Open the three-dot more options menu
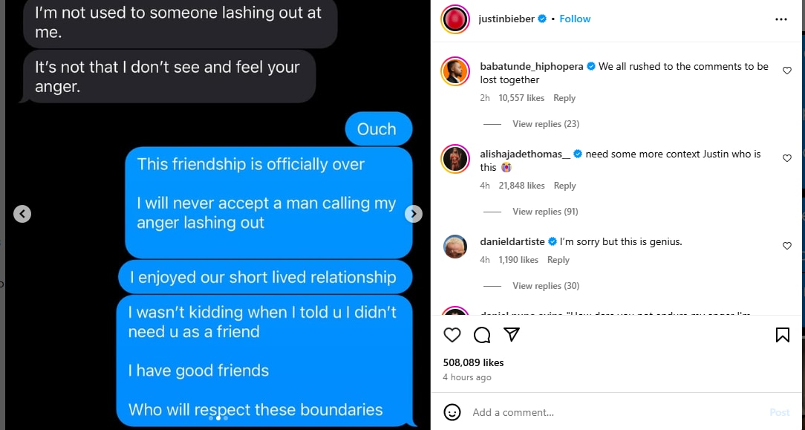Viewport: 805px width, 430px height. coord(781,19)
